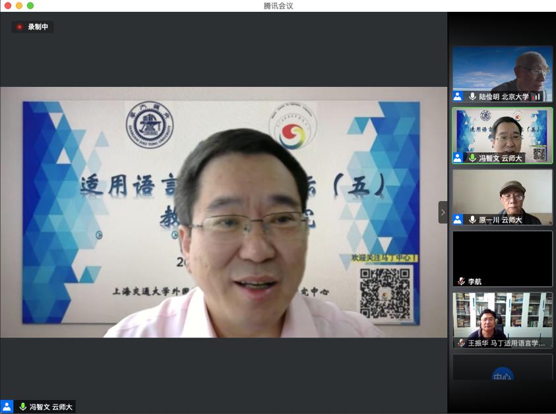The height and width of the screenshot is (414, 556).
Task: Click the green macOS fullscreen button
Action: coord(30,5)
